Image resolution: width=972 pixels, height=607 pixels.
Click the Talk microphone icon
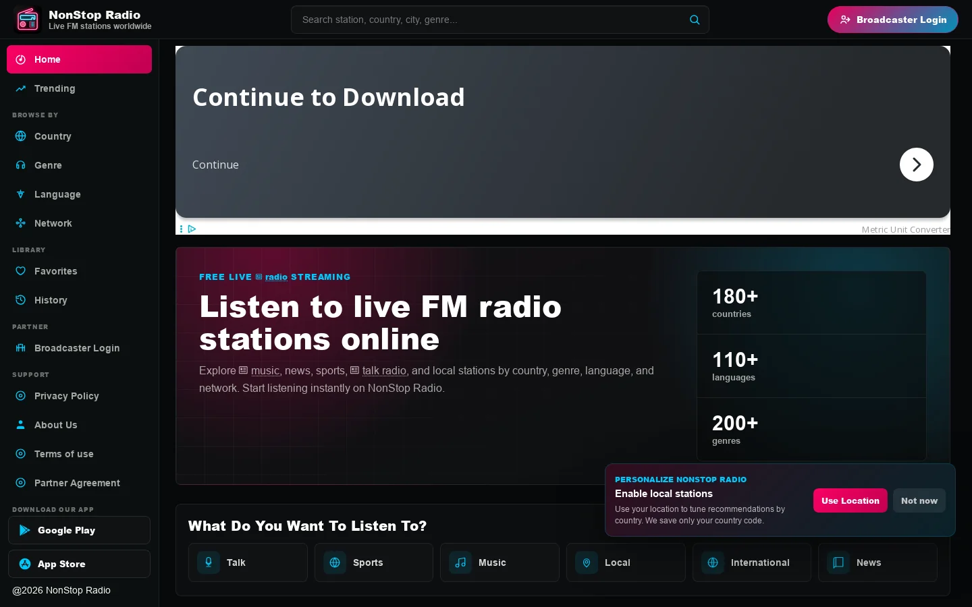click(209, 562)
